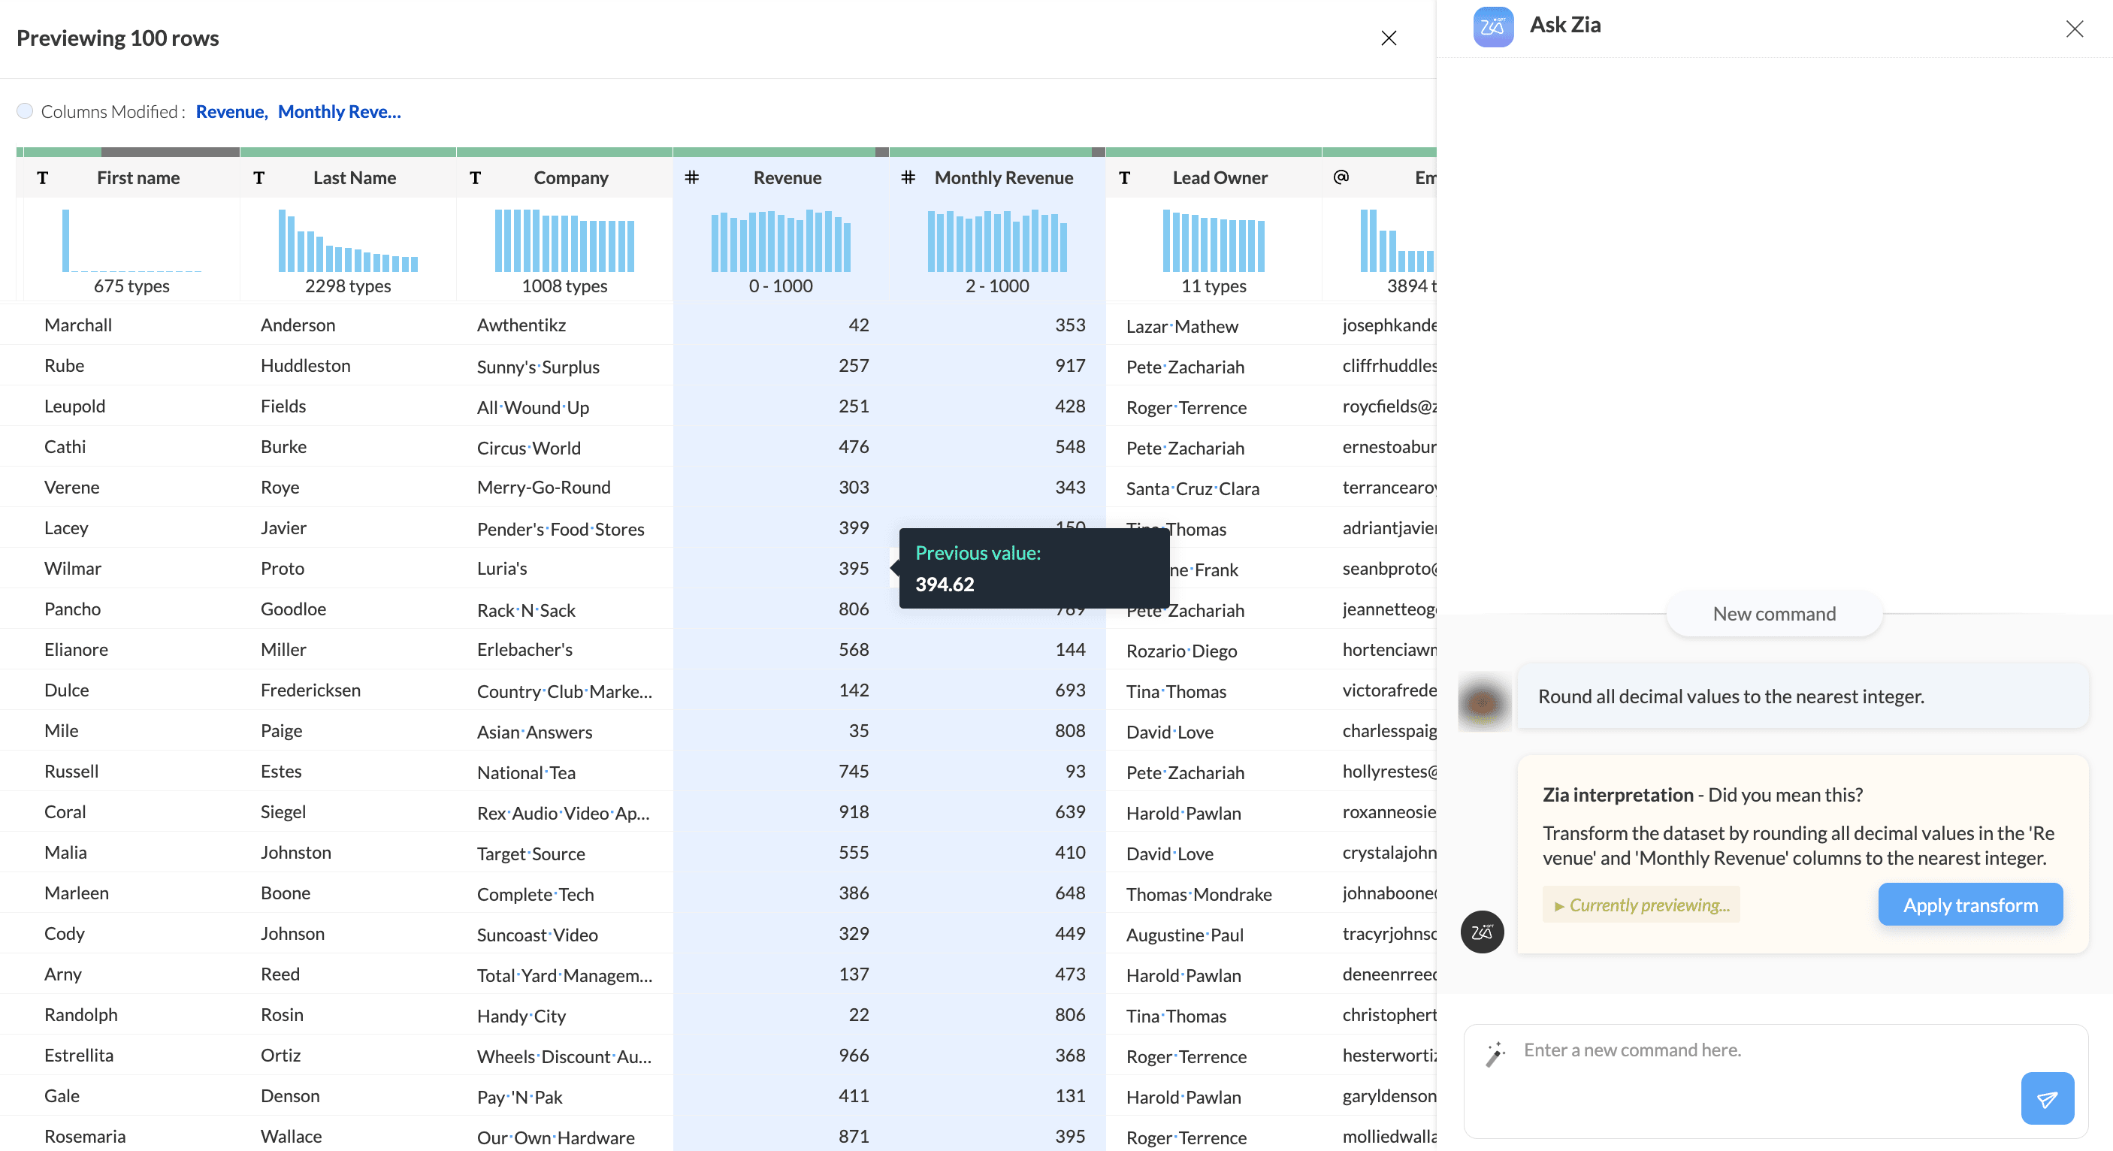Screen dimensions: 2113x1151
Task: Click the number type icon for Revenue column
Action: 691,177
